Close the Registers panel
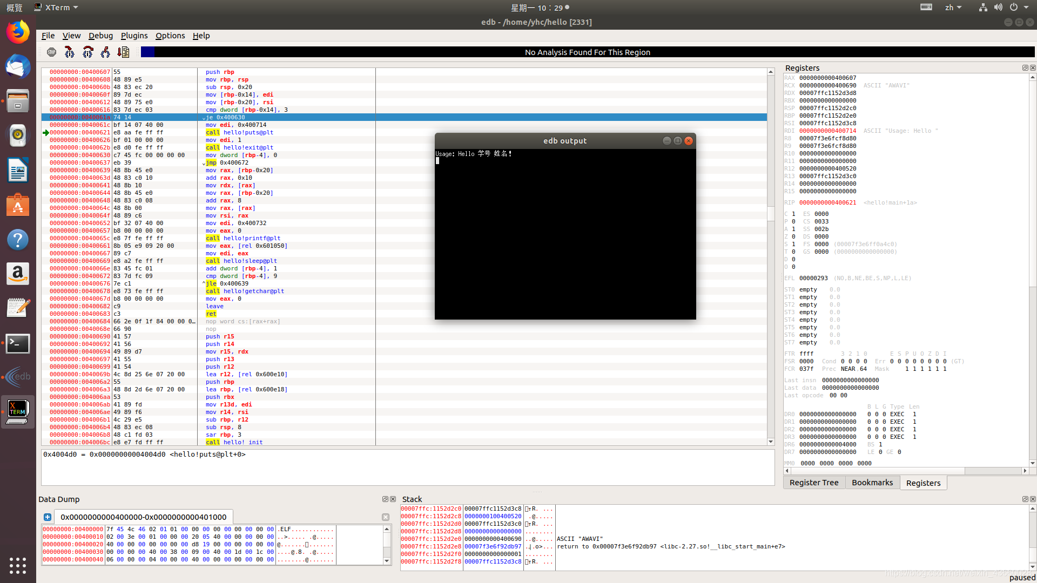 tap(1033, 68)
